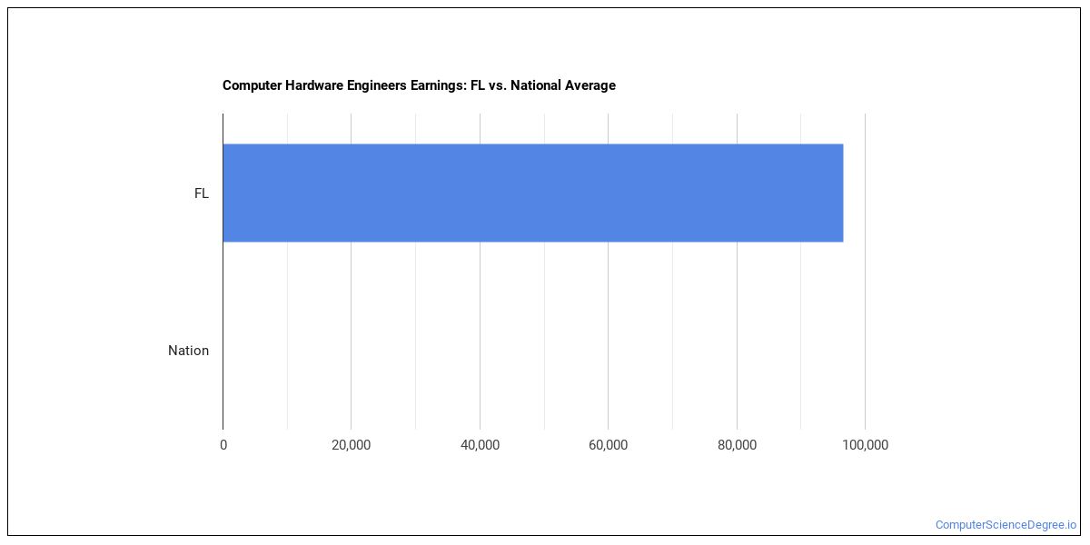Click the 40,000 axis value
The width and height of the screenshot is (1090, 545).
tap(480, 445)
